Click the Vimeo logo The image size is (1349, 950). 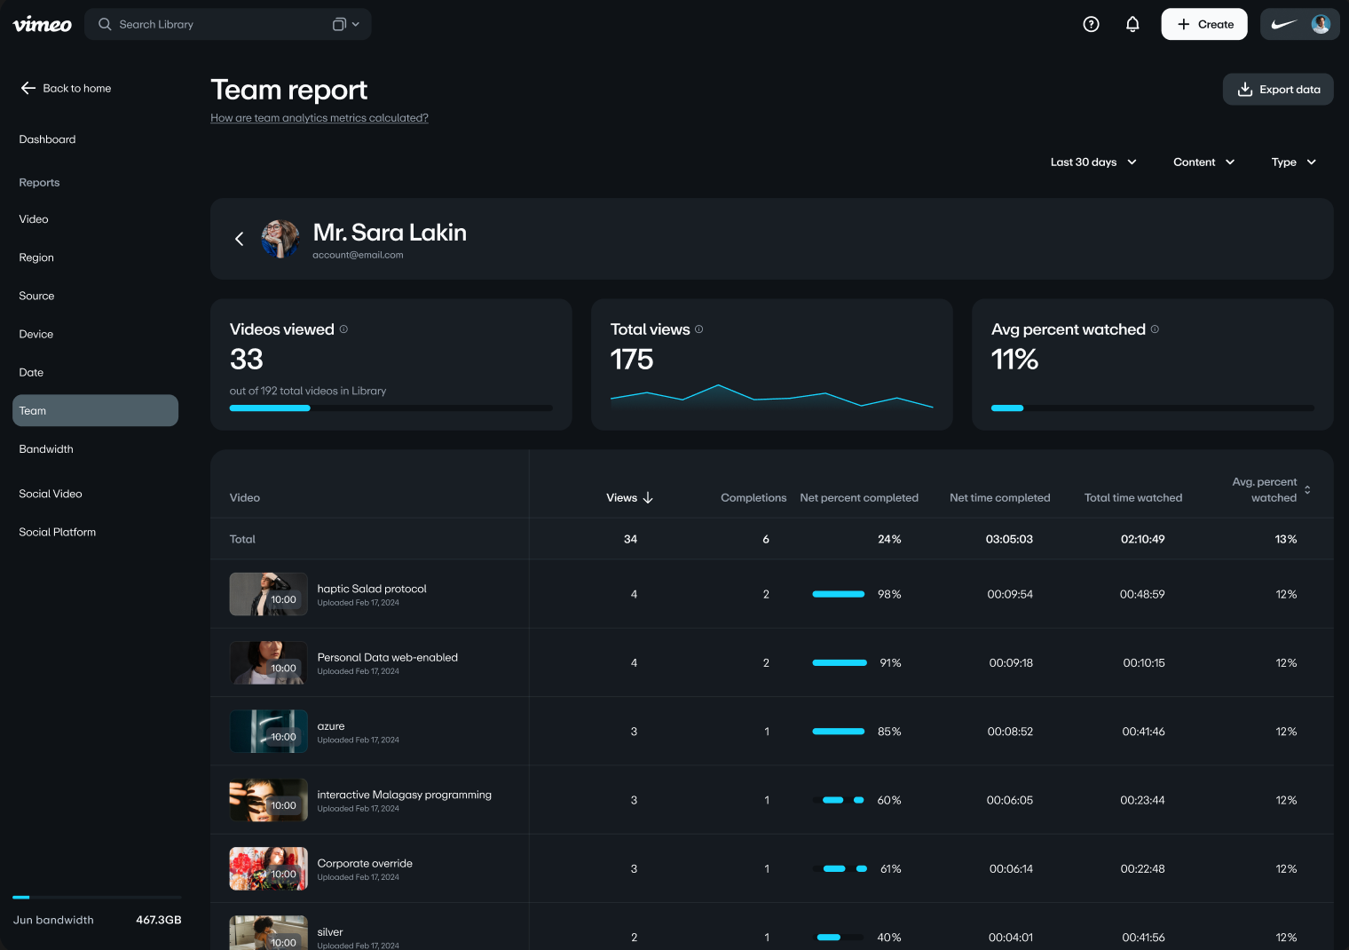tap(42, 24)
